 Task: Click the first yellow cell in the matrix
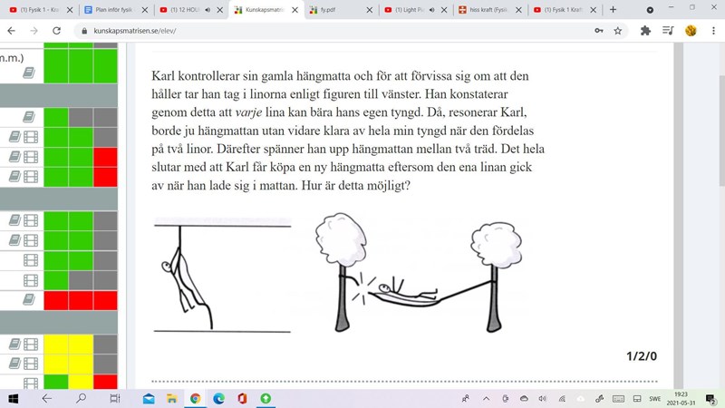click(55, 344)
